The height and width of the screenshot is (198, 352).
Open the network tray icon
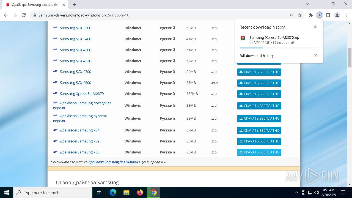click(x=310, y=193)
